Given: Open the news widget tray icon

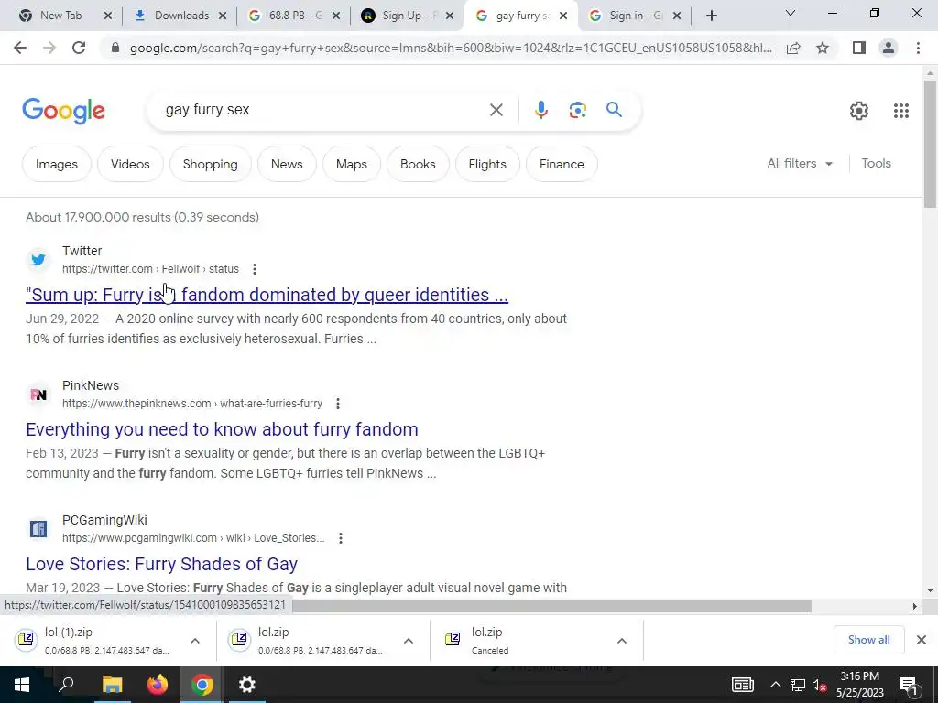Looking at the screenshot, I should click(742, 685).
